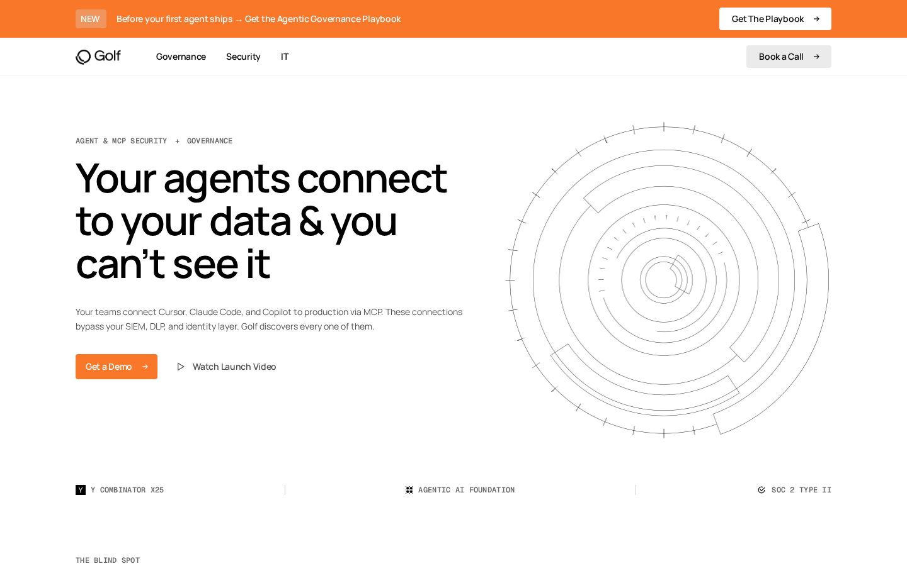Click the play icon beside Watch Launch Video
The image size is (907, 566).
pyautogui.click(x=181, y=367)
